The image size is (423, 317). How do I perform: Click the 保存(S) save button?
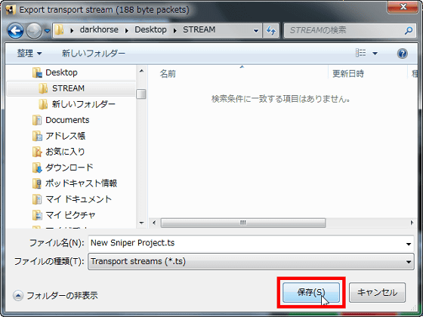pyautogui.click(x=311, y=293)
